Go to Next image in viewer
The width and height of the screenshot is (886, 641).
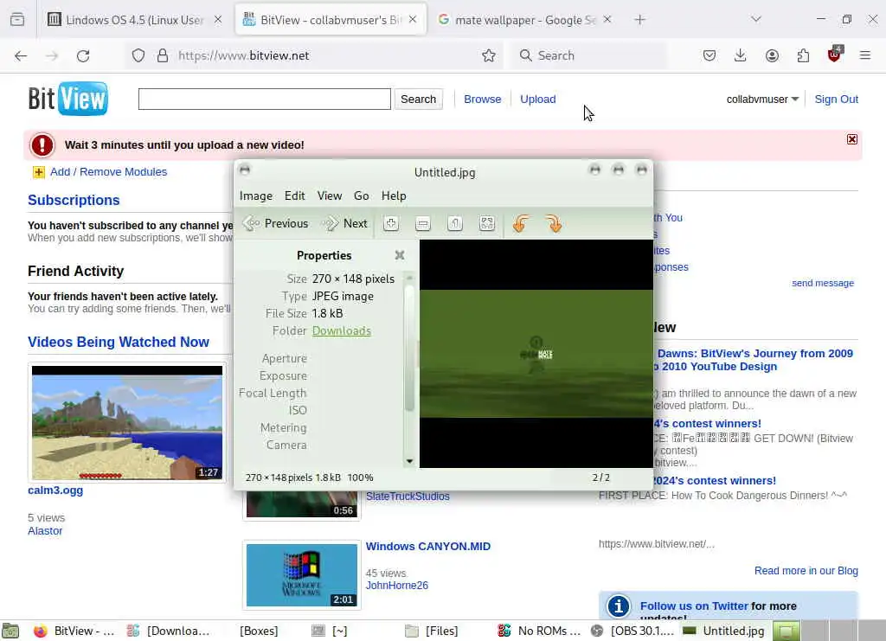coord(344,224)
